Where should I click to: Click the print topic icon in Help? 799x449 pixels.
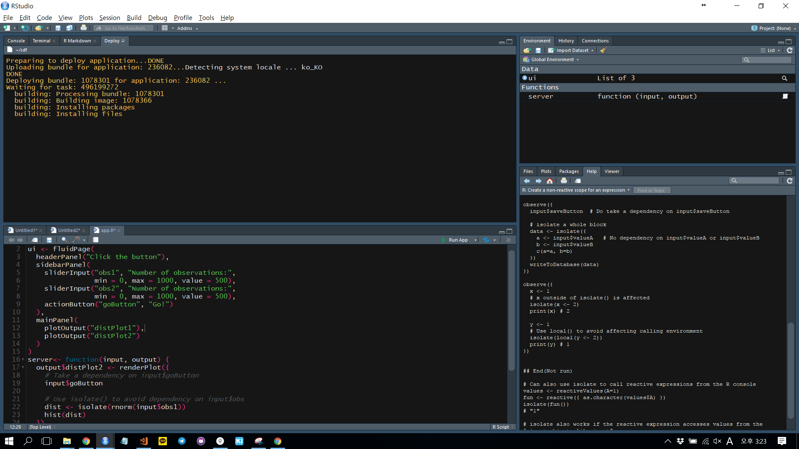pos(563,181)
